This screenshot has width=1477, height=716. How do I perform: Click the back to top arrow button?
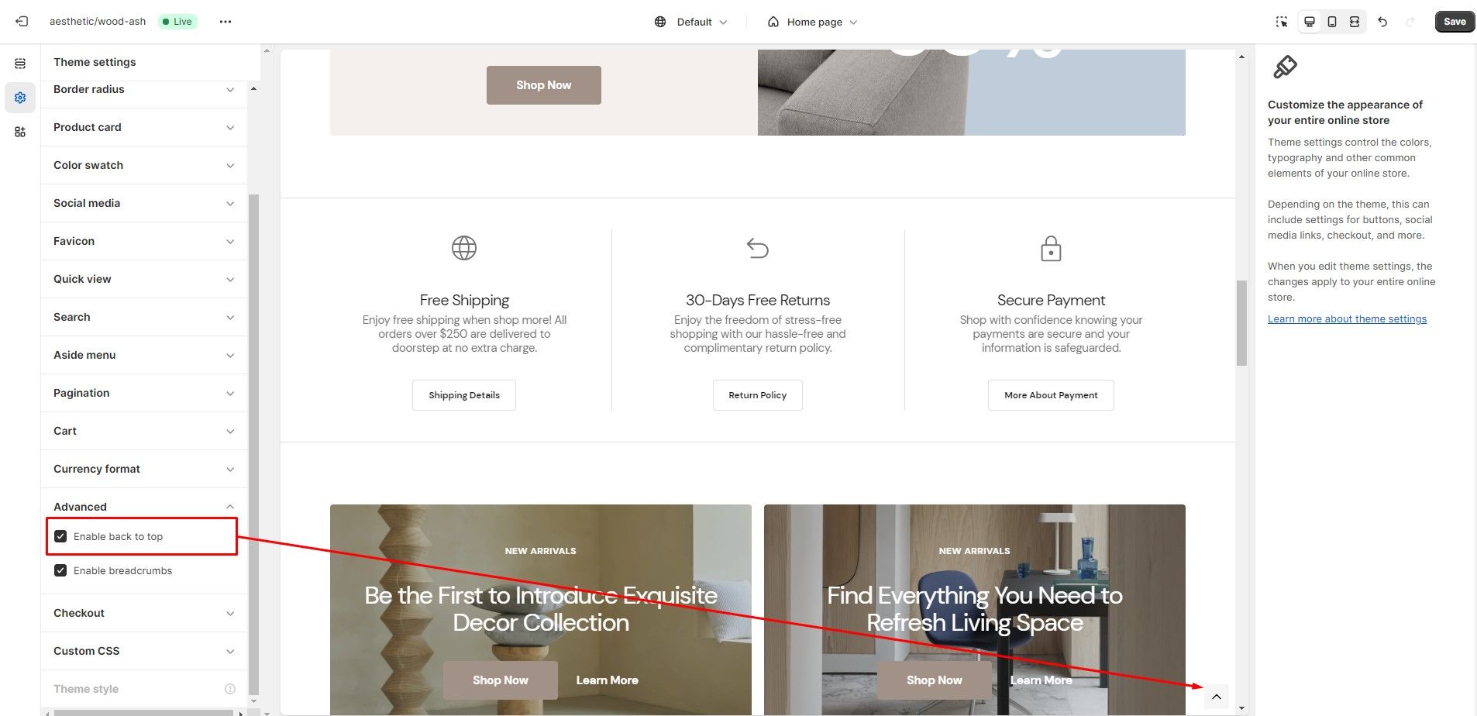pyautogui.click(x=1217, y=697)
